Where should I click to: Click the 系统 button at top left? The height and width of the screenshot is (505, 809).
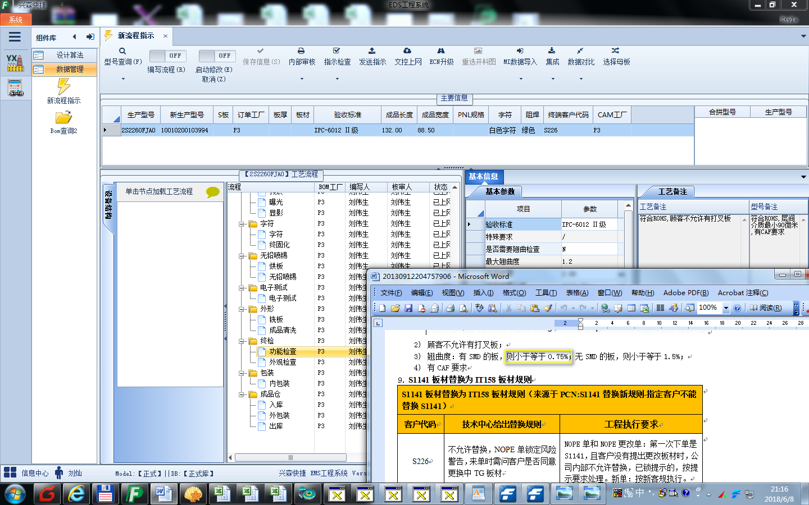[15, 20]
